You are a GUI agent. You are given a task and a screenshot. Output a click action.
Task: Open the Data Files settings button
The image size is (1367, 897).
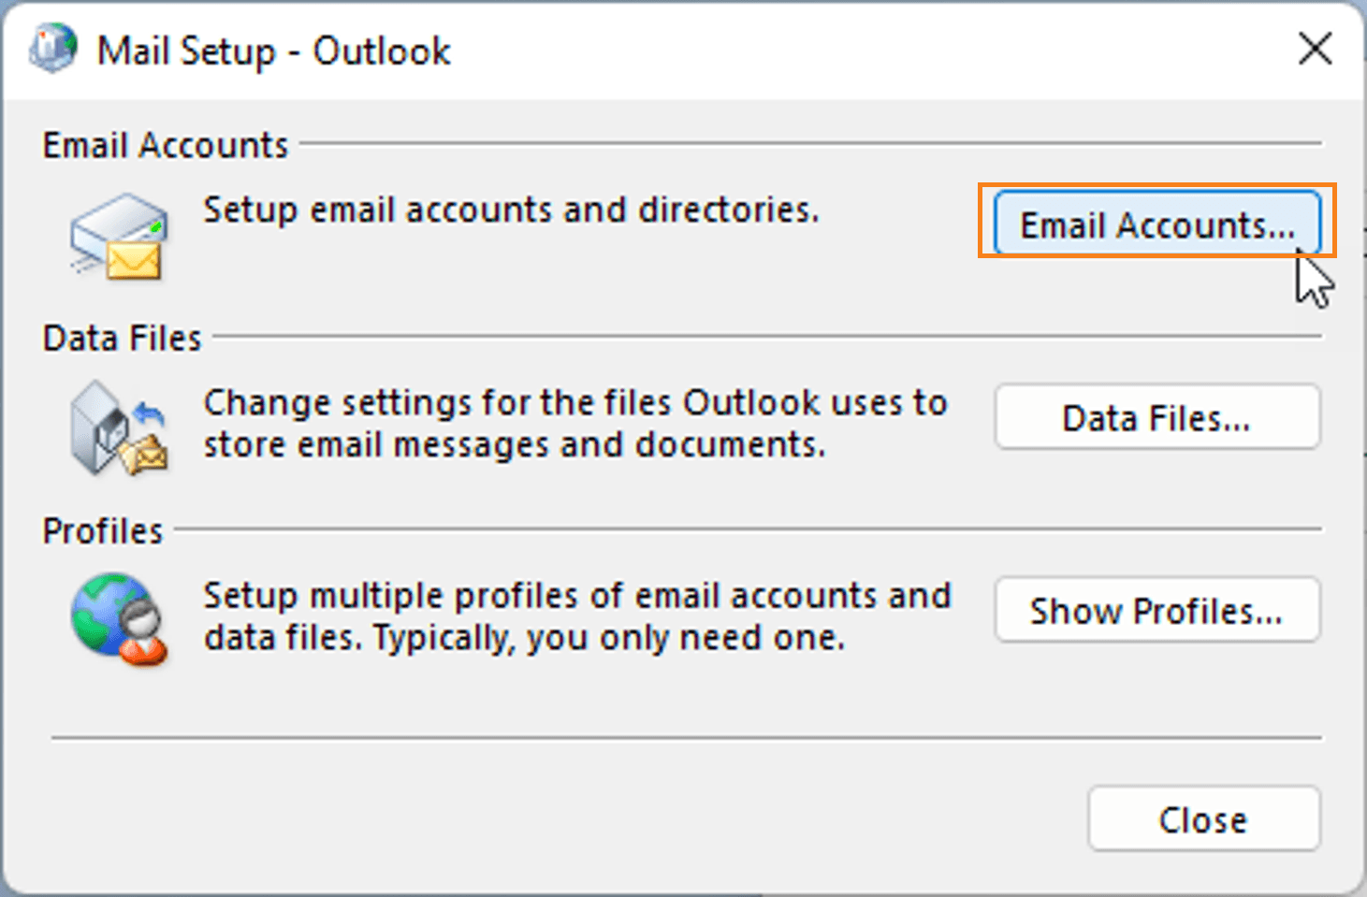click(x=1156, y=417)
